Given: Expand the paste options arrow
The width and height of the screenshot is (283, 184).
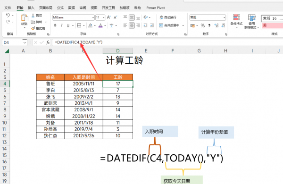Looking at the screenshot, I should click(25, 28).
